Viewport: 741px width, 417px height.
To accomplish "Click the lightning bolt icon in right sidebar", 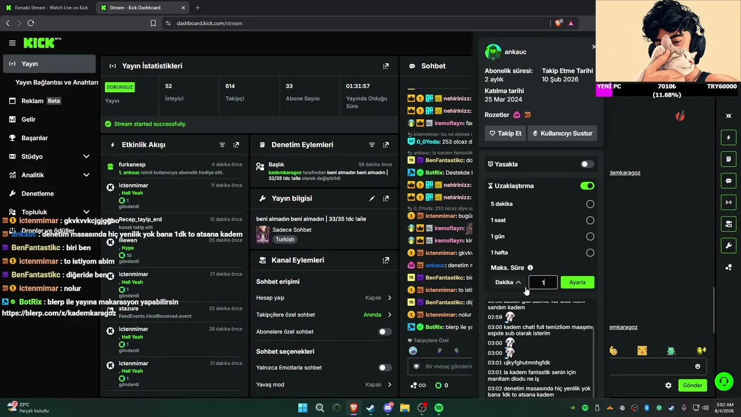I will point(728,137).
